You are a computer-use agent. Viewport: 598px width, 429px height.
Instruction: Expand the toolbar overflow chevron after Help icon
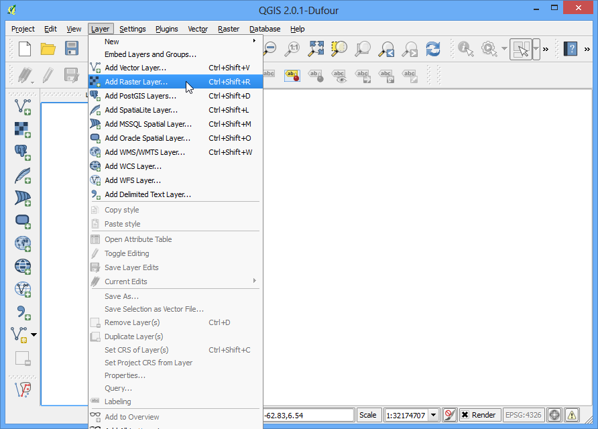(587, 49)
